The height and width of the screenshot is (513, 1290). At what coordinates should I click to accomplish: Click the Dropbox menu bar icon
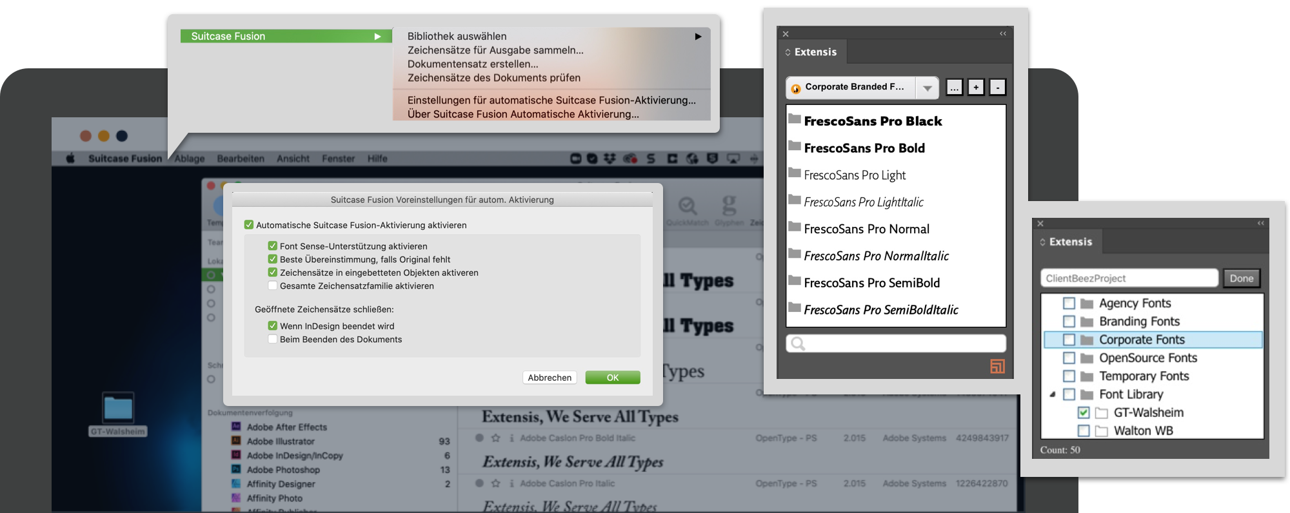610,158
